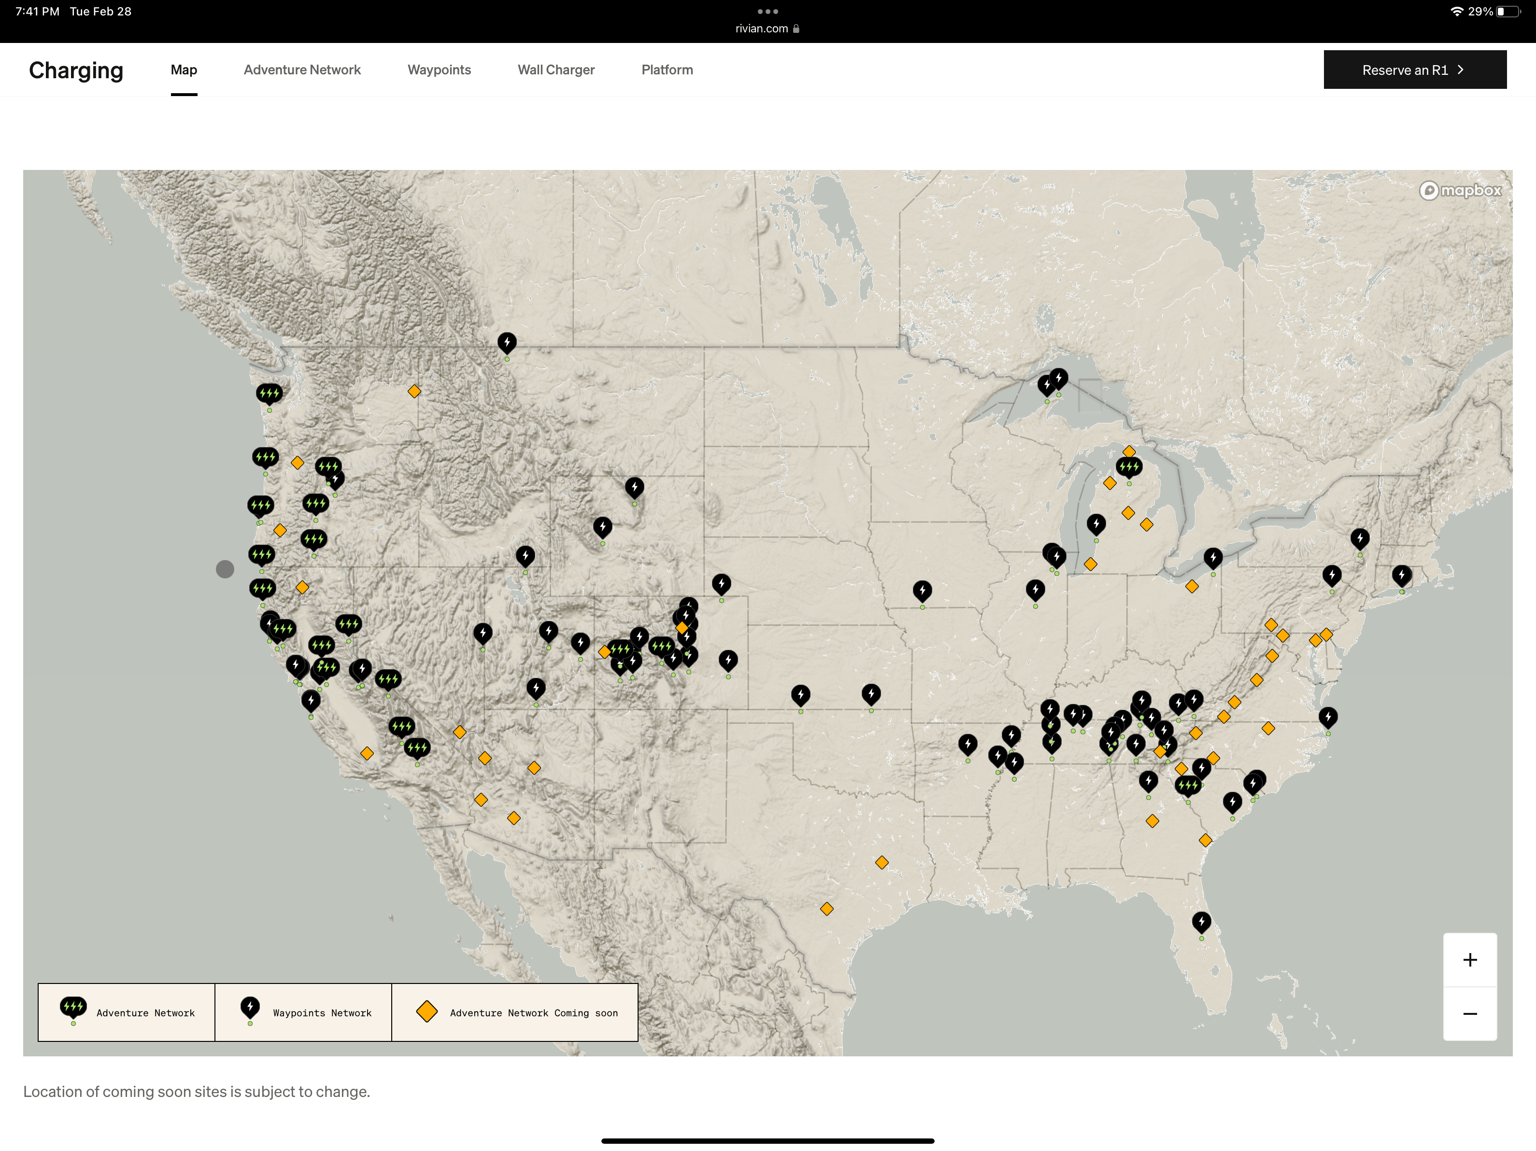
Task: Select the Waypoints pin in southeast Colorado
Action: (728, 661)
